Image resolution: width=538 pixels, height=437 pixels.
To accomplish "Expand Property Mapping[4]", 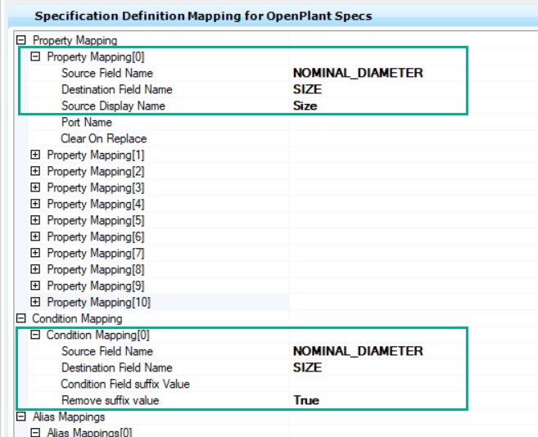I will coord(35,204).
